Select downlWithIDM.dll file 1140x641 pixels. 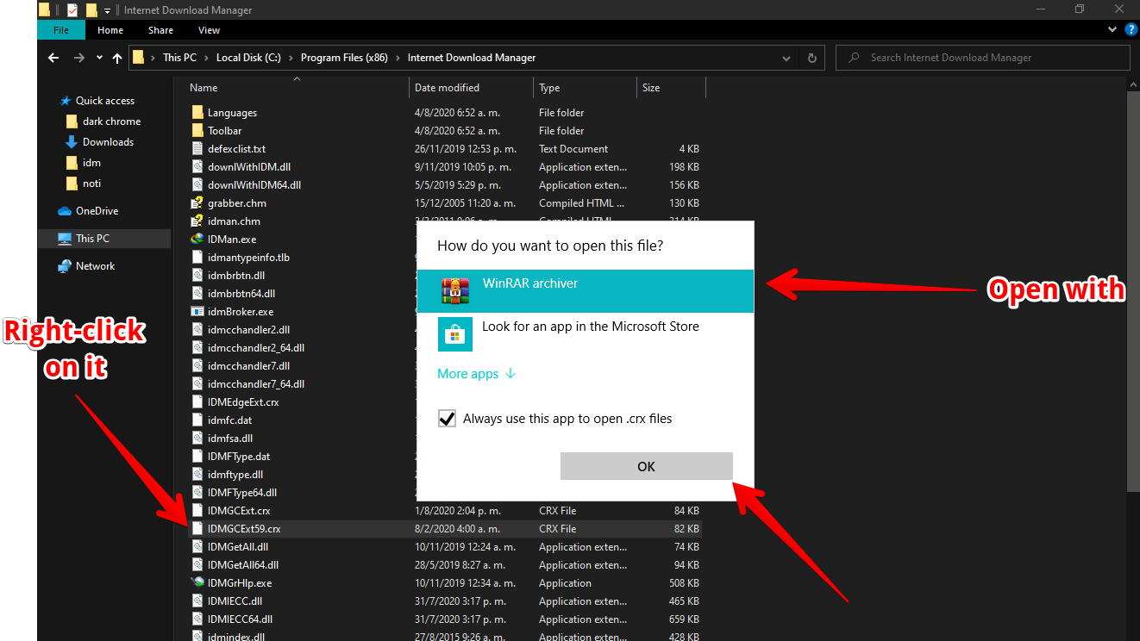coord(248,167)
